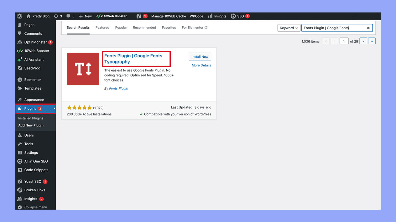
Task: Open Insights from the admin toolbar
Action: pos(220,16)
